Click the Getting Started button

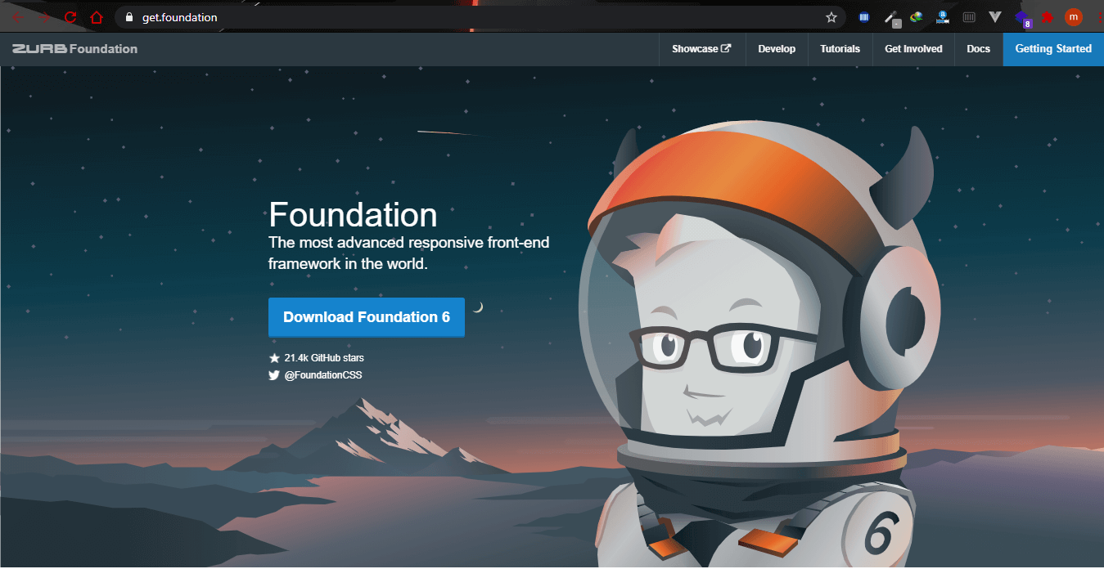click(x=1053, y=49)
